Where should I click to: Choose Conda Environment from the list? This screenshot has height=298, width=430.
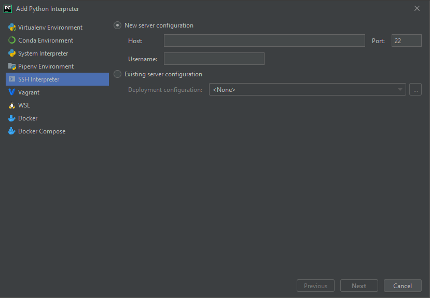click(57, 40)
